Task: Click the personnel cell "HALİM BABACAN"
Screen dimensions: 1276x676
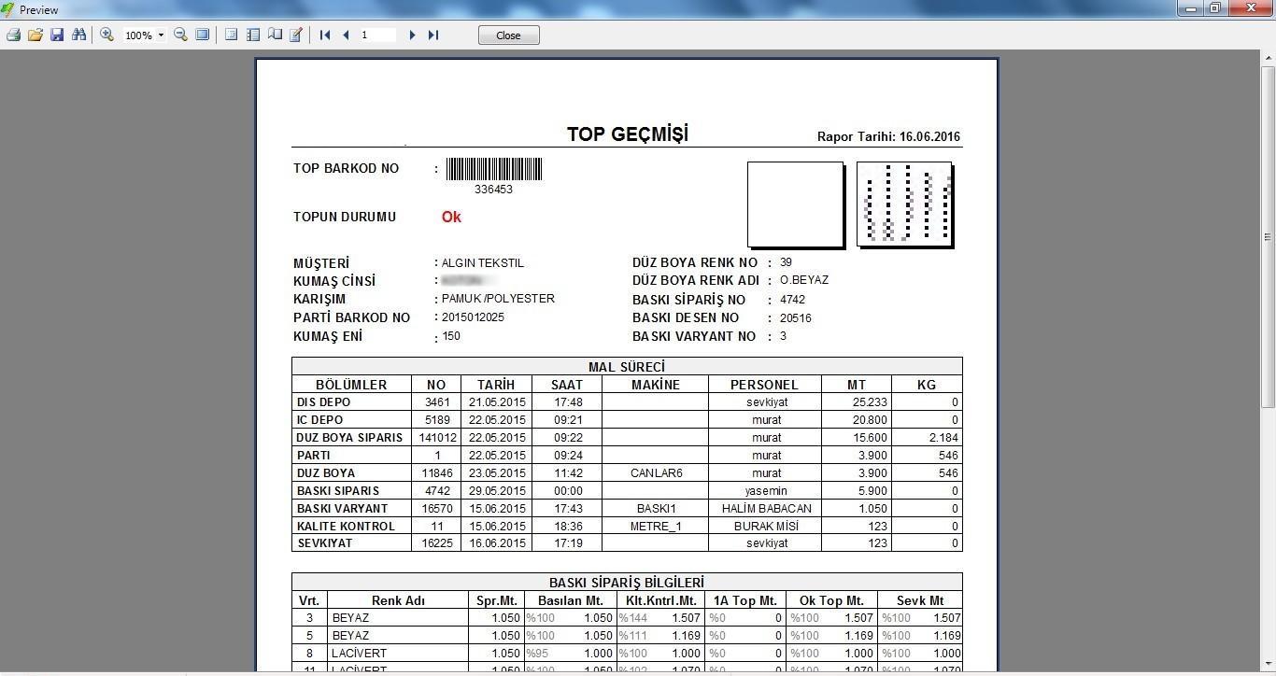Action: click(x=767, y=509)
